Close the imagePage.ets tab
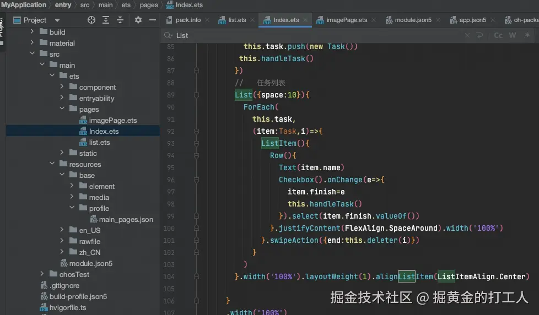 [374, 20]
